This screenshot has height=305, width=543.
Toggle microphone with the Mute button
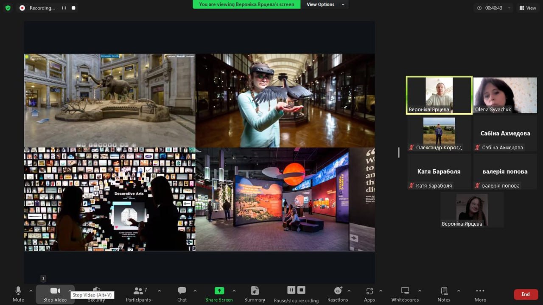[x=18, y=294]
